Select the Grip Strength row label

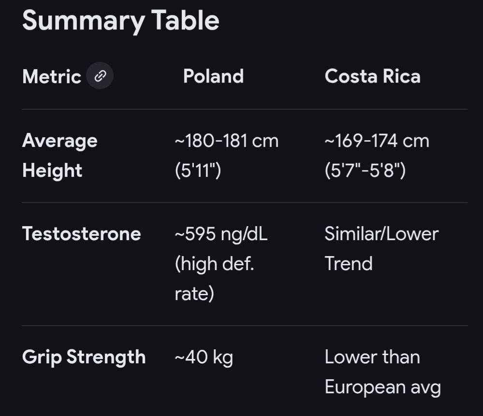point(84,357)
